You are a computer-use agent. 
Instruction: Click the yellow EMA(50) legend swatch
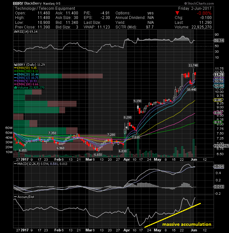[x=15, y=68]
